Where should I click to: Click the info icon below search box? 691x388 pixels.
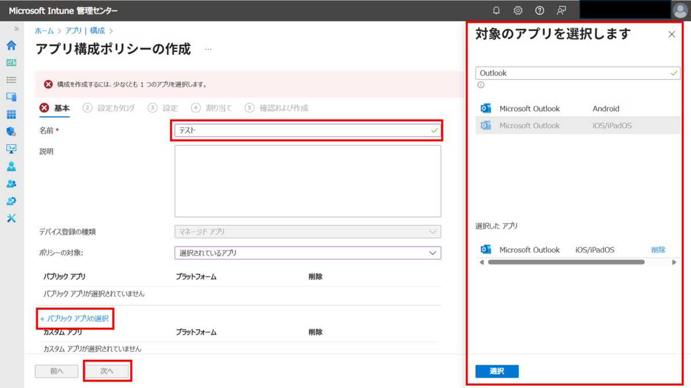click(x=481, y=85)
